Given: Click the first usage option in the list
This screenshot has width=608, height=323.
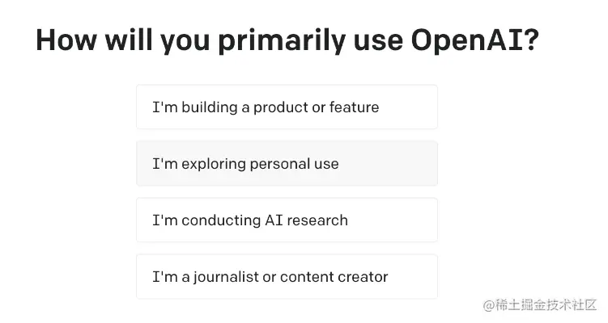Looking at the screenshot, I should tap(287, 107).
